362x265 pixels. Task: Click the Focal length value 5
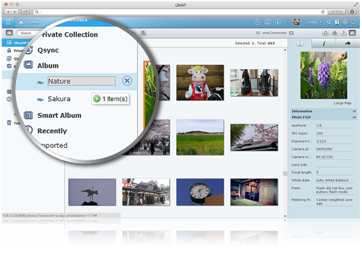click(x=317, y=172)
